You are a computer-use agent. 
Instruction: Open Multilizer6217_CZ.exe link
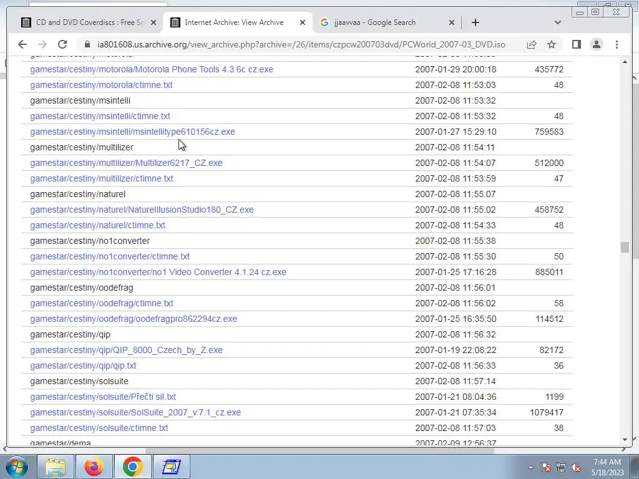coord(126,163)
